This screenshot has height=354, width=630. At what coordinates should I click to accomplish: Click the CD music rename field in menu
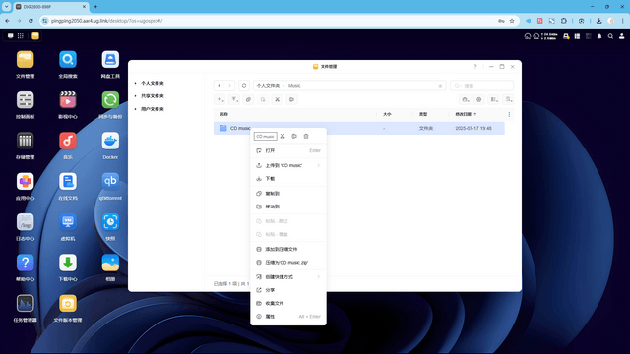coord(265,137)
